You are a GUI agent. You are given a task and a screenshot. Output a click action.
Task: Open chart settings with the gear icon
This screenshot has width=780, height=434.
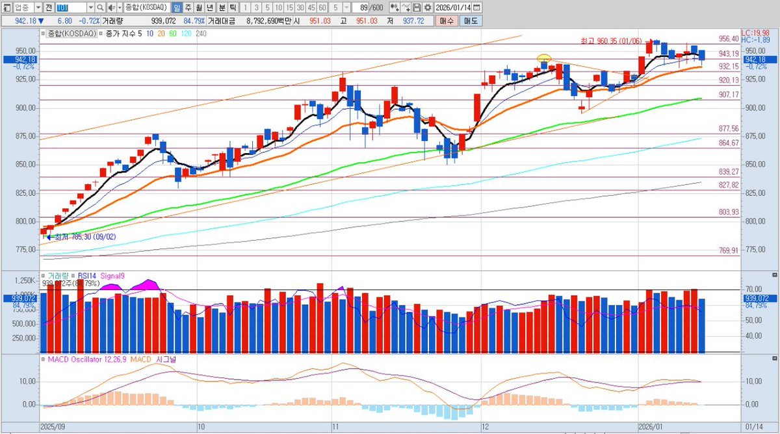pyautogui.click(x=427, y=8)
